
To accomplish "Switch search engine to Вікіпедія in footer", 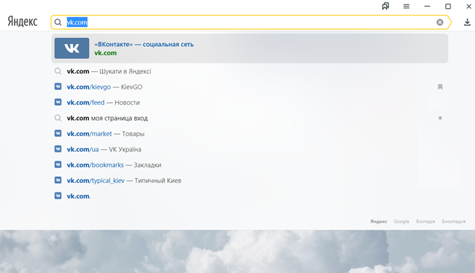I will (x=425, y=222).
